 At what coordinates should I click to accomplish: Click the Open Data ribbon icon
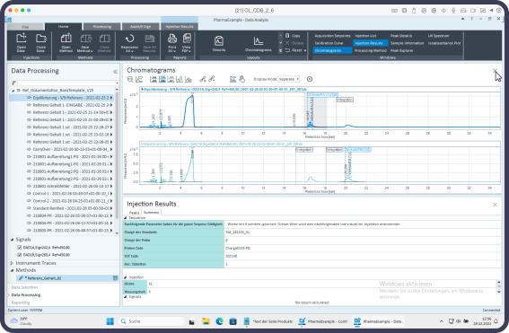coord(22,42)
